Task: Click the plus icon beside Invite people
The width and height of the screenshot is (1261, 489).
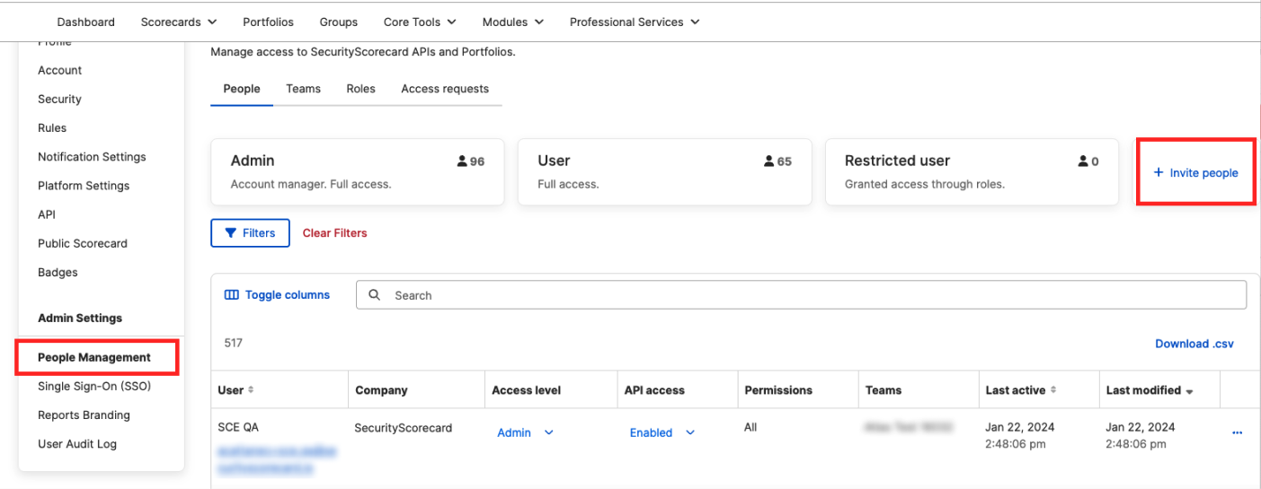Action: (x=1159, y=173)
